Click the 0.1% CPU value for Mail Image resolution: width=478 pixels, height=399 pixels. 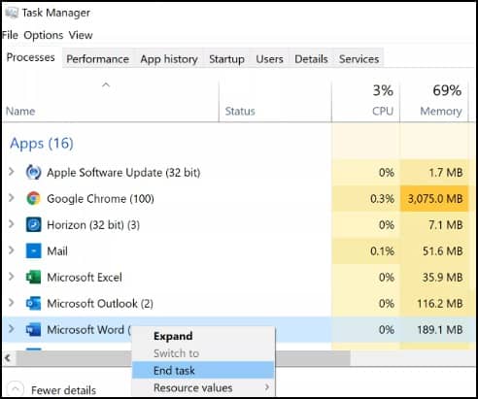coord(382,250)
